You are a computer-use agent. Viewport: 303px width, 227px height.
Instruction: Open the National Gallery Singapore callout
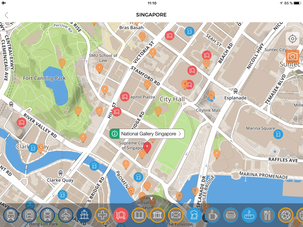coord(147,134)
